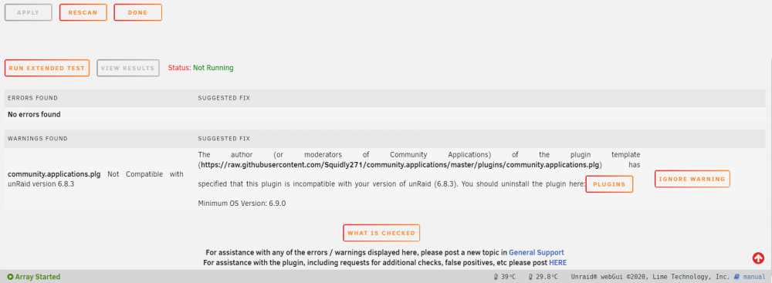Image resolution: width=772 pixels, height=283 pixels.
Task: Click the 'No errors found' text
Action: 34,114
